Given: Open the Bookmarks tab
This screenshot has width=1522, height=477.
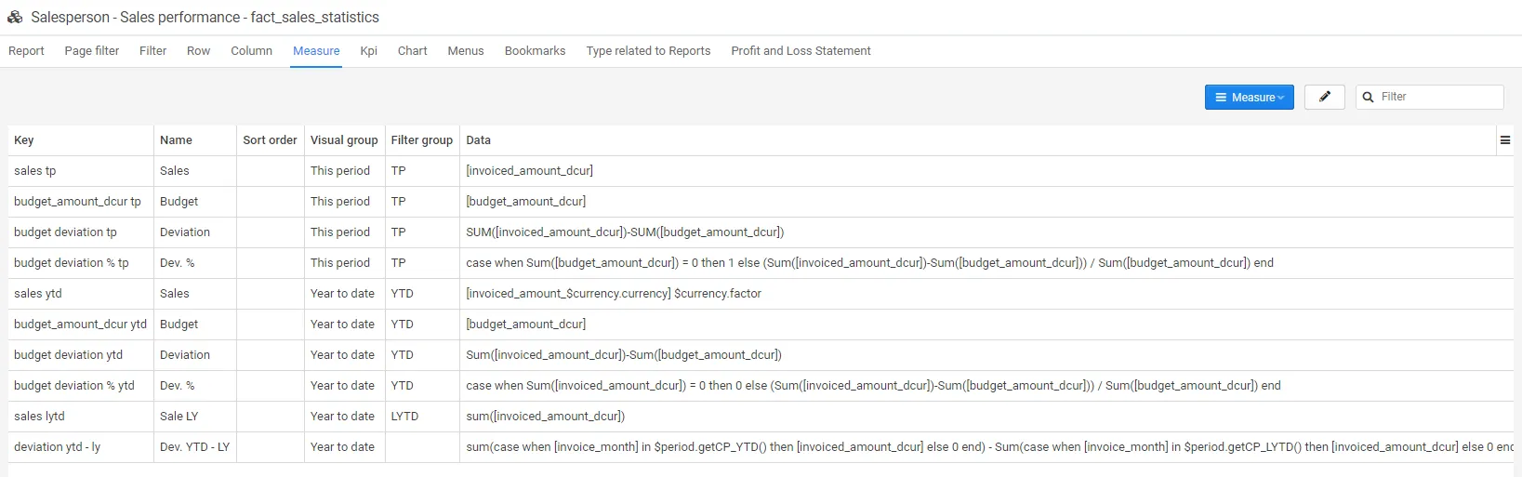Looking at the screenshot, I should point(535,51).
